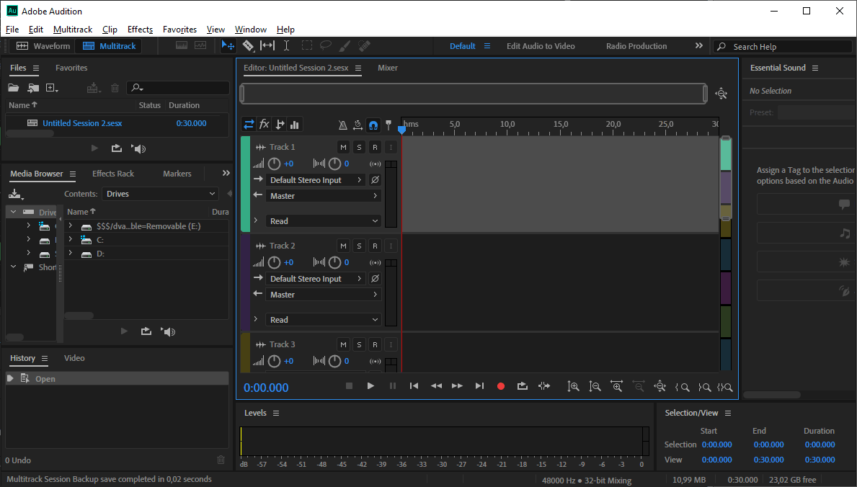The height and width of the screenshot is (487, 857).
Task: Expand the C: drive in Media Browser
Action: point(71,239)
